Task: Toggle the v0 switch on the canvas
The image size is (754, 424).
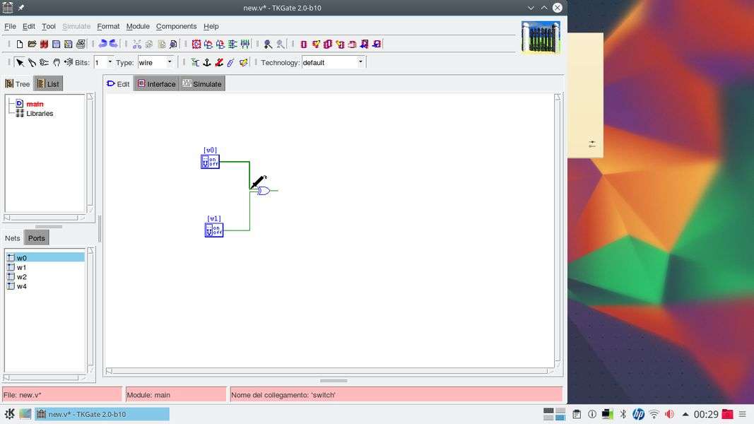Action: click(x=210, y=162)
